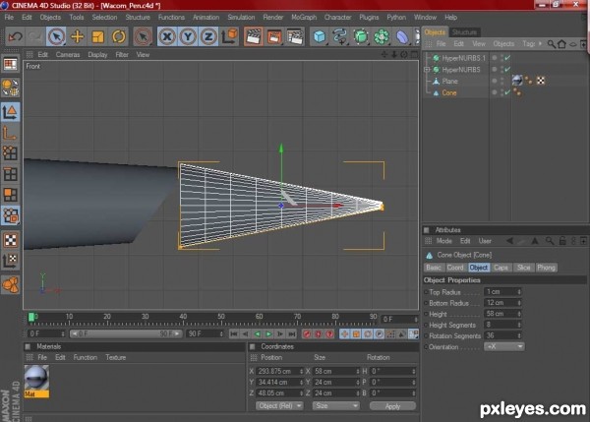Image resolution: width=590 pixels, height=422 pixels.
Task: Toggle HyperNURBS enable checkmark
Action: [507, 69]
